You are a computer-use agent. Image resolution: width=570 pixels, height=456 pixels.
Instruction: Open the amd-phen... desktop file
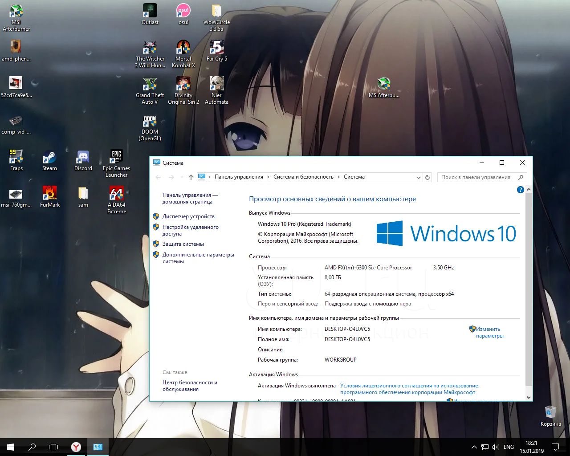click(16, 50)
